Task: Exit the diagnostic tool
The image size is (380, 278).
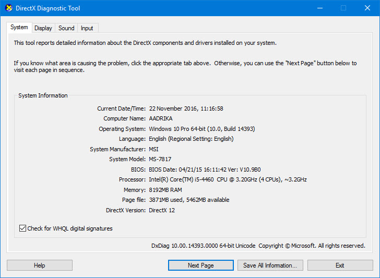Action: tap(340, 265)
